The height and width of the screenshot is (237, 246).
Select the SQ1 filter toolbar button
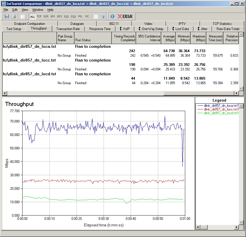66,17
